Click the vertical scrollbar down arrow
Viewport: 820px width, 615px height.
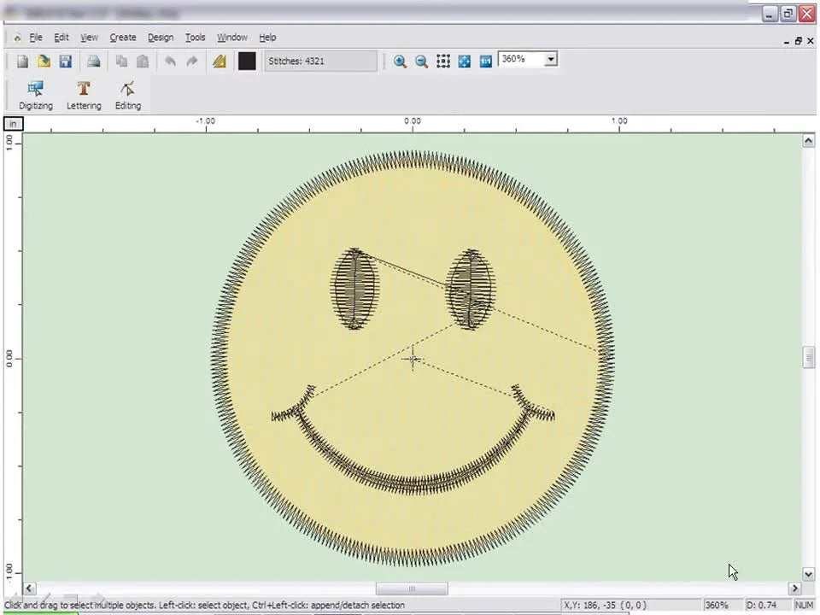809,574
